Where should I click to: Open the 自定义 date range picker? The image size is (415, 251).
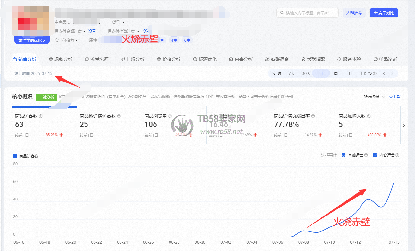[367, 74]
